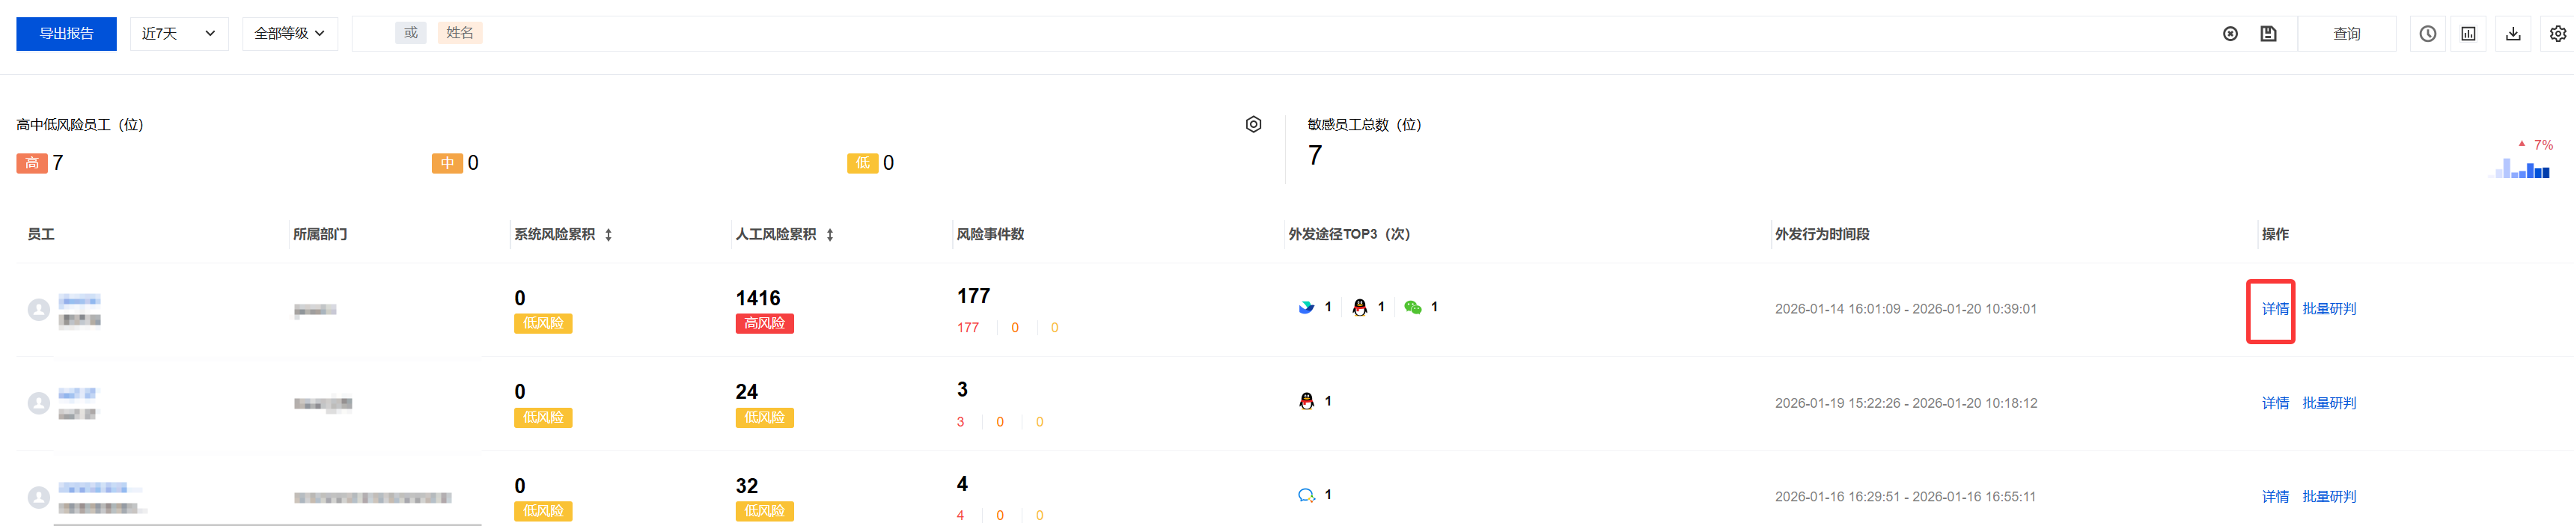Click the 导出报告 button

[x=66, y=34]
